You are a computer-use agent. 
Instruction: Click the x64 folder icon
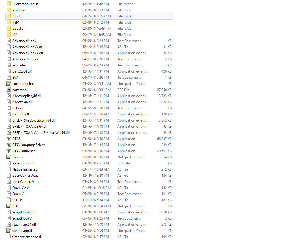[9, 35]
